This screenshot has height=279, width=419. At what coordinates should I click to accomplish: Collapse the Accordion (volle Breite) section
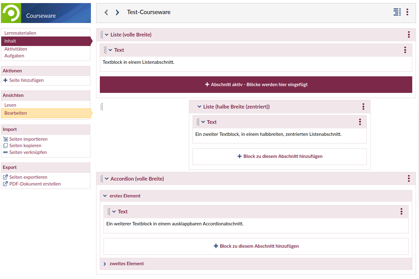point(107,179)
